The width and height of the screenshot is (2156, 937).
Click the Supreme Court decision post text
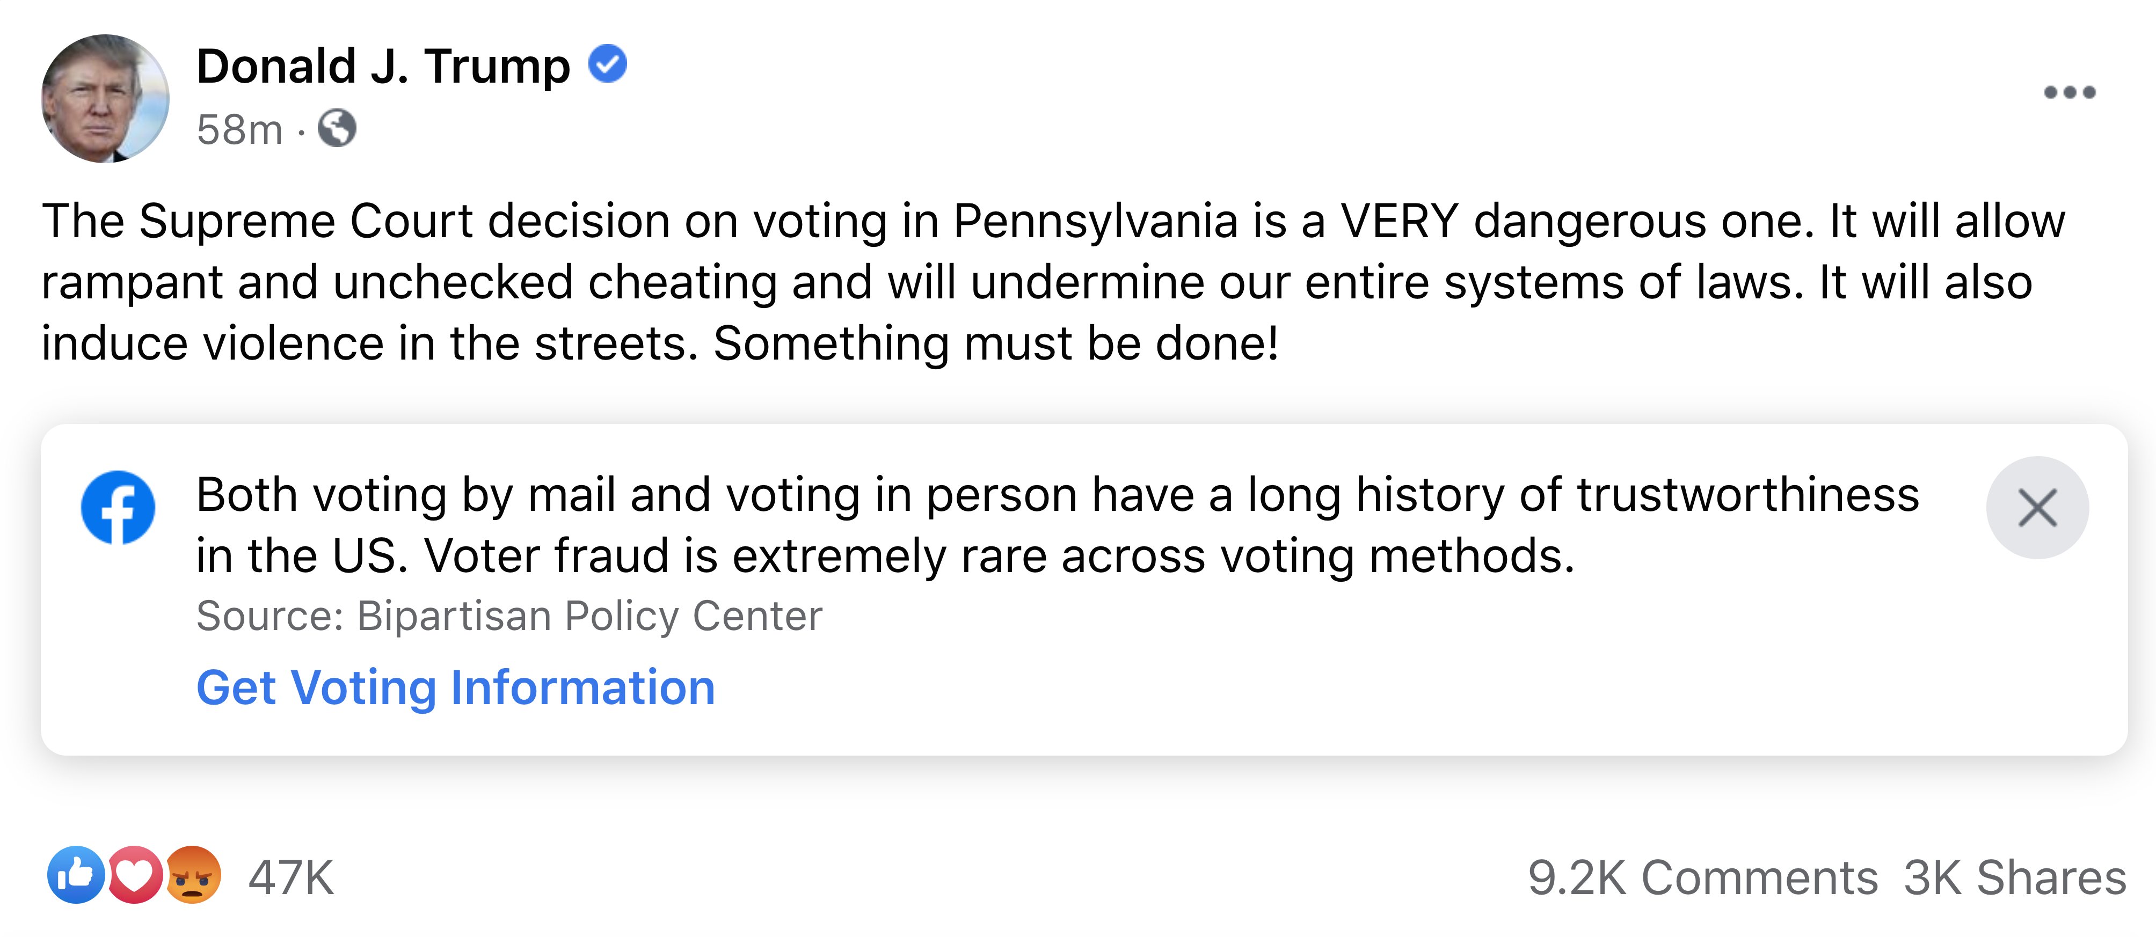point(1054,282)
